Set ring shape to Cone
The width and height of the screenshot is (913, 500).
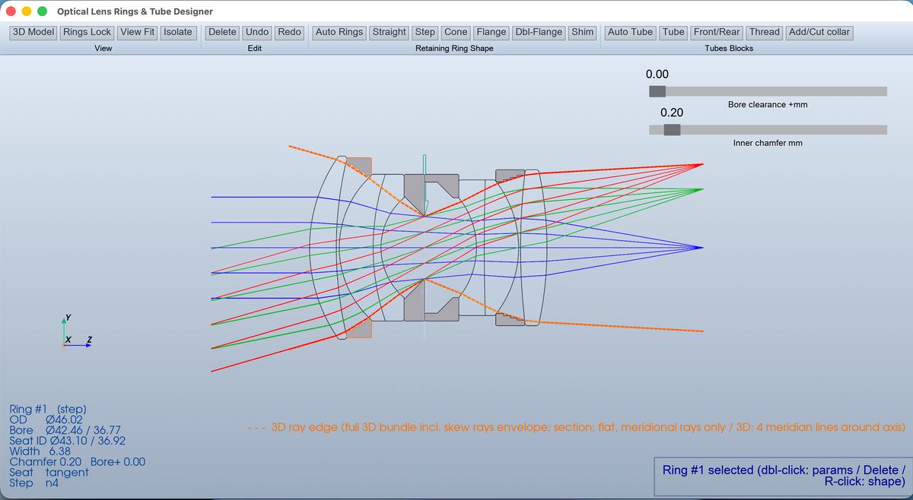click(456, 32)
